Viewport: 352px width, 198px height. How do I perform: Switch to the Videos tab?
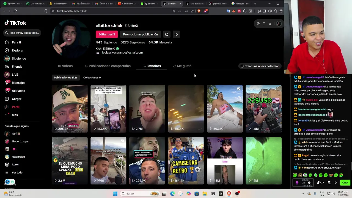tap(65, 66)
